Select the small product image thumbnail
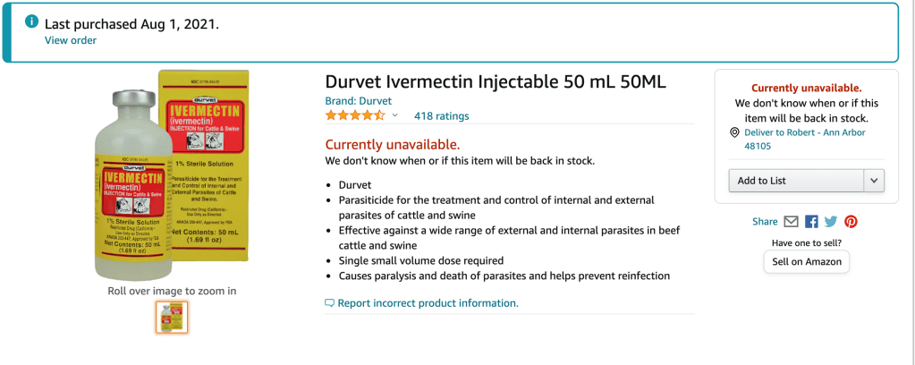 [x=172, y=317]
